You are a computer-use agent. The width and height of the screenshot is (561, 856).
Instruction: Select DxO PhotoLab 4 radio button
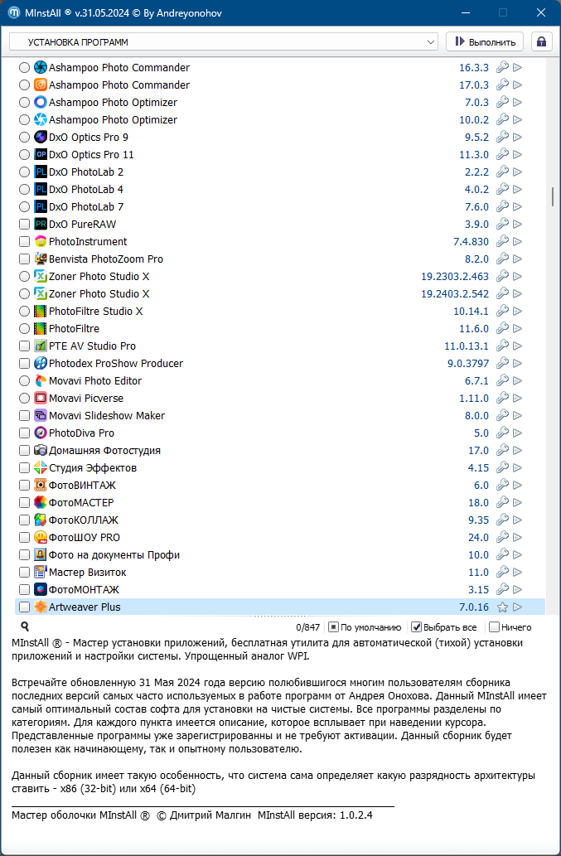click(24, 190)
